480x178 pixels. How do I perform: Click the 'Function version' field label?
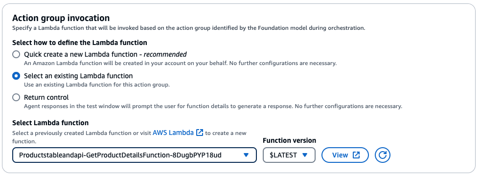(x=289, y=140)
